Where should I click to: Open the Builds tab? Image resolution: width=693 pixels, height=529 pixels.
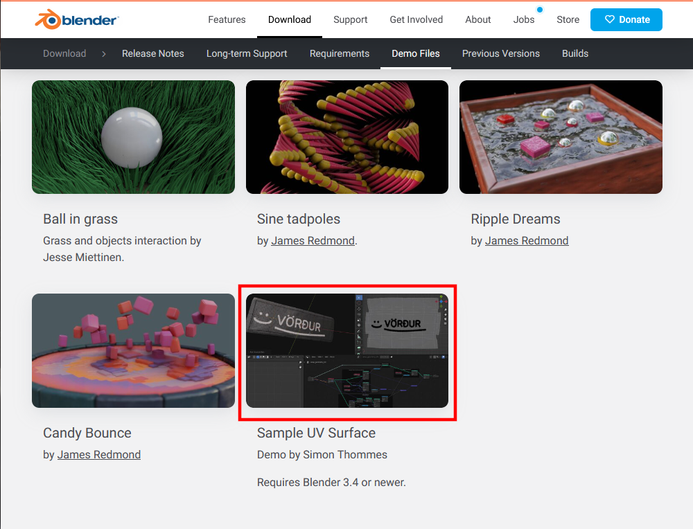click(x=575, y=53)
